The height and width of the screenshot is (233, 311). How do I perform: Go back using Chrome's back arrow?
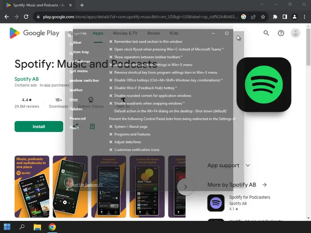point(7,17)
